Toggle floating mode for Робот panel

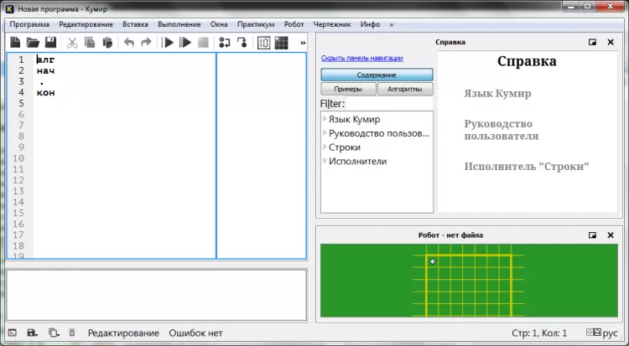tap(593, 235)
